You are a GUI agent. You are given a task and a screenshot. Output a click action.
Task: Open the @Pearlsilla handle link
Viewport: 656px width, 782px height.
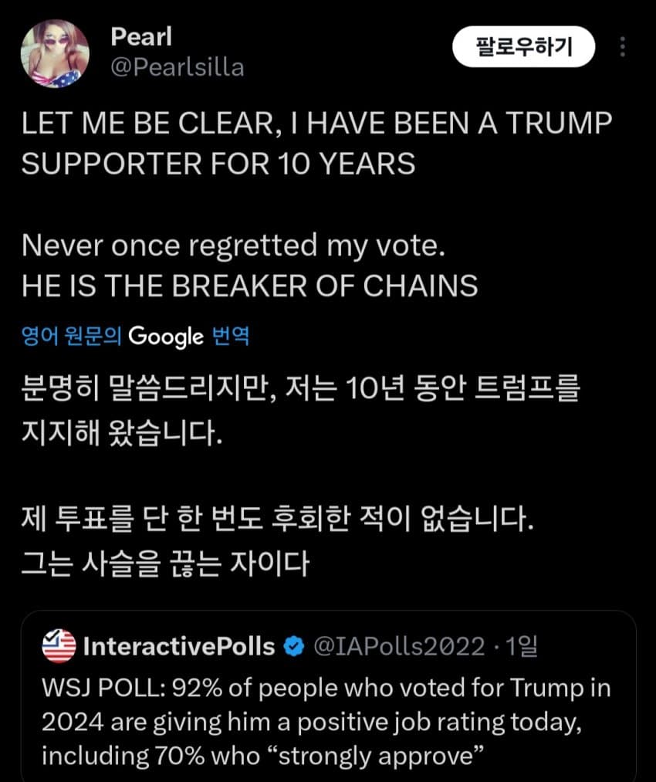pos(178,67)
